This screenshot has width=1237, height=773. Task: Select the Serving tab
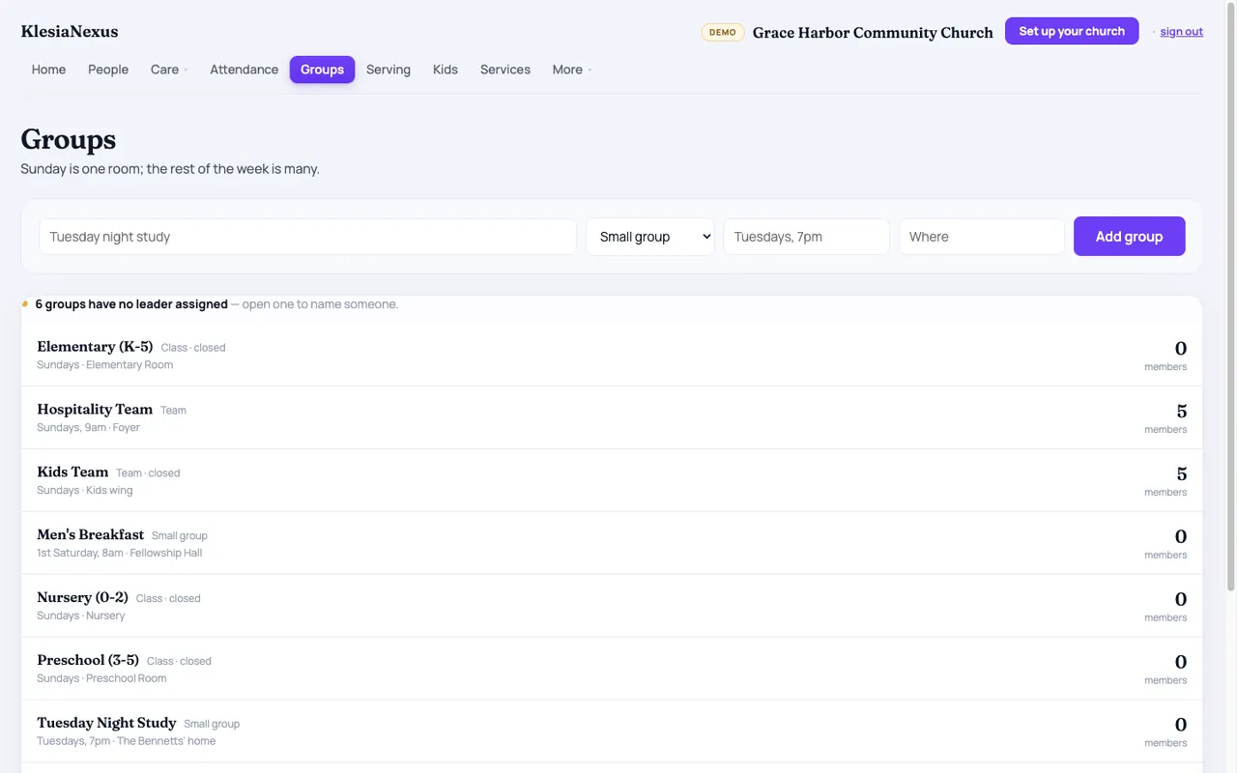pyautogui.click(x=388, y=70)
